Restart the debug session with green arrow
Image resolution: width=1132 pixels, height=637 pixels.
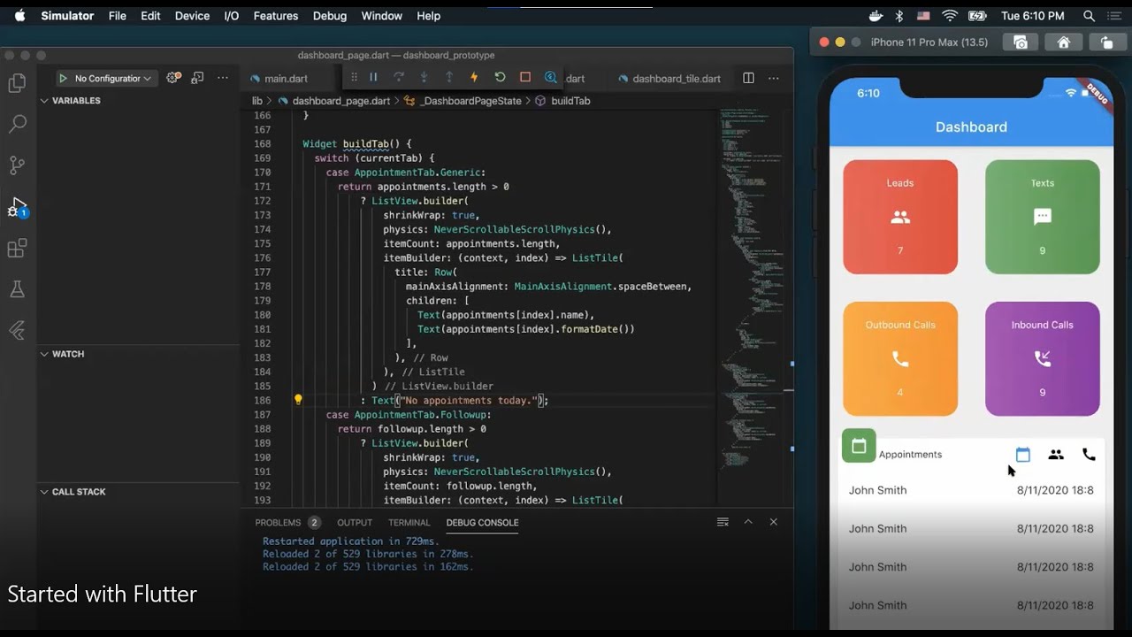click(500, 78)
